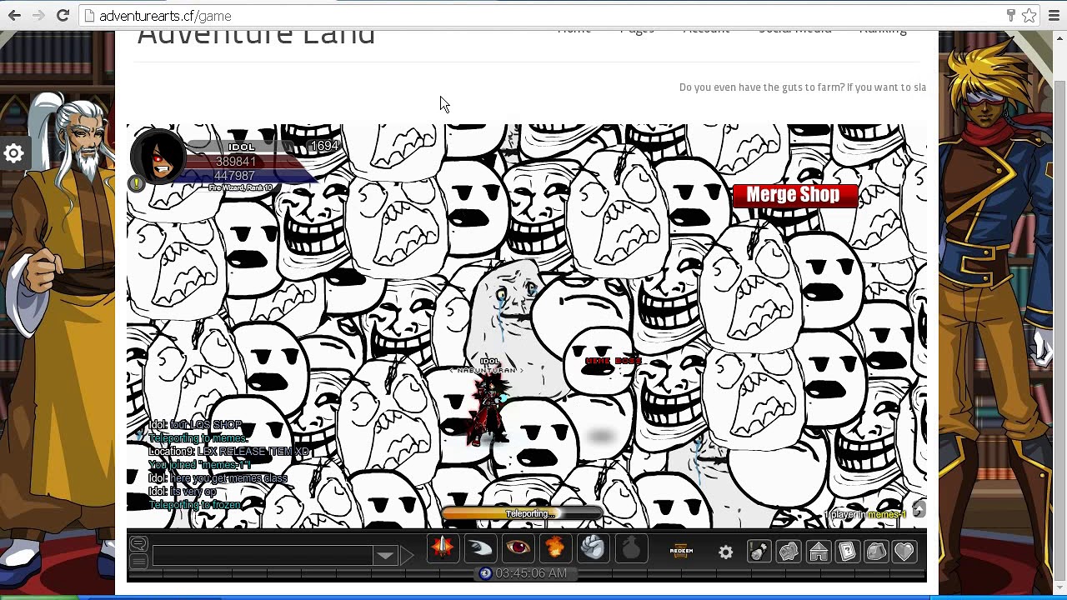Target the Meme Boss monster

coord(614,362)
